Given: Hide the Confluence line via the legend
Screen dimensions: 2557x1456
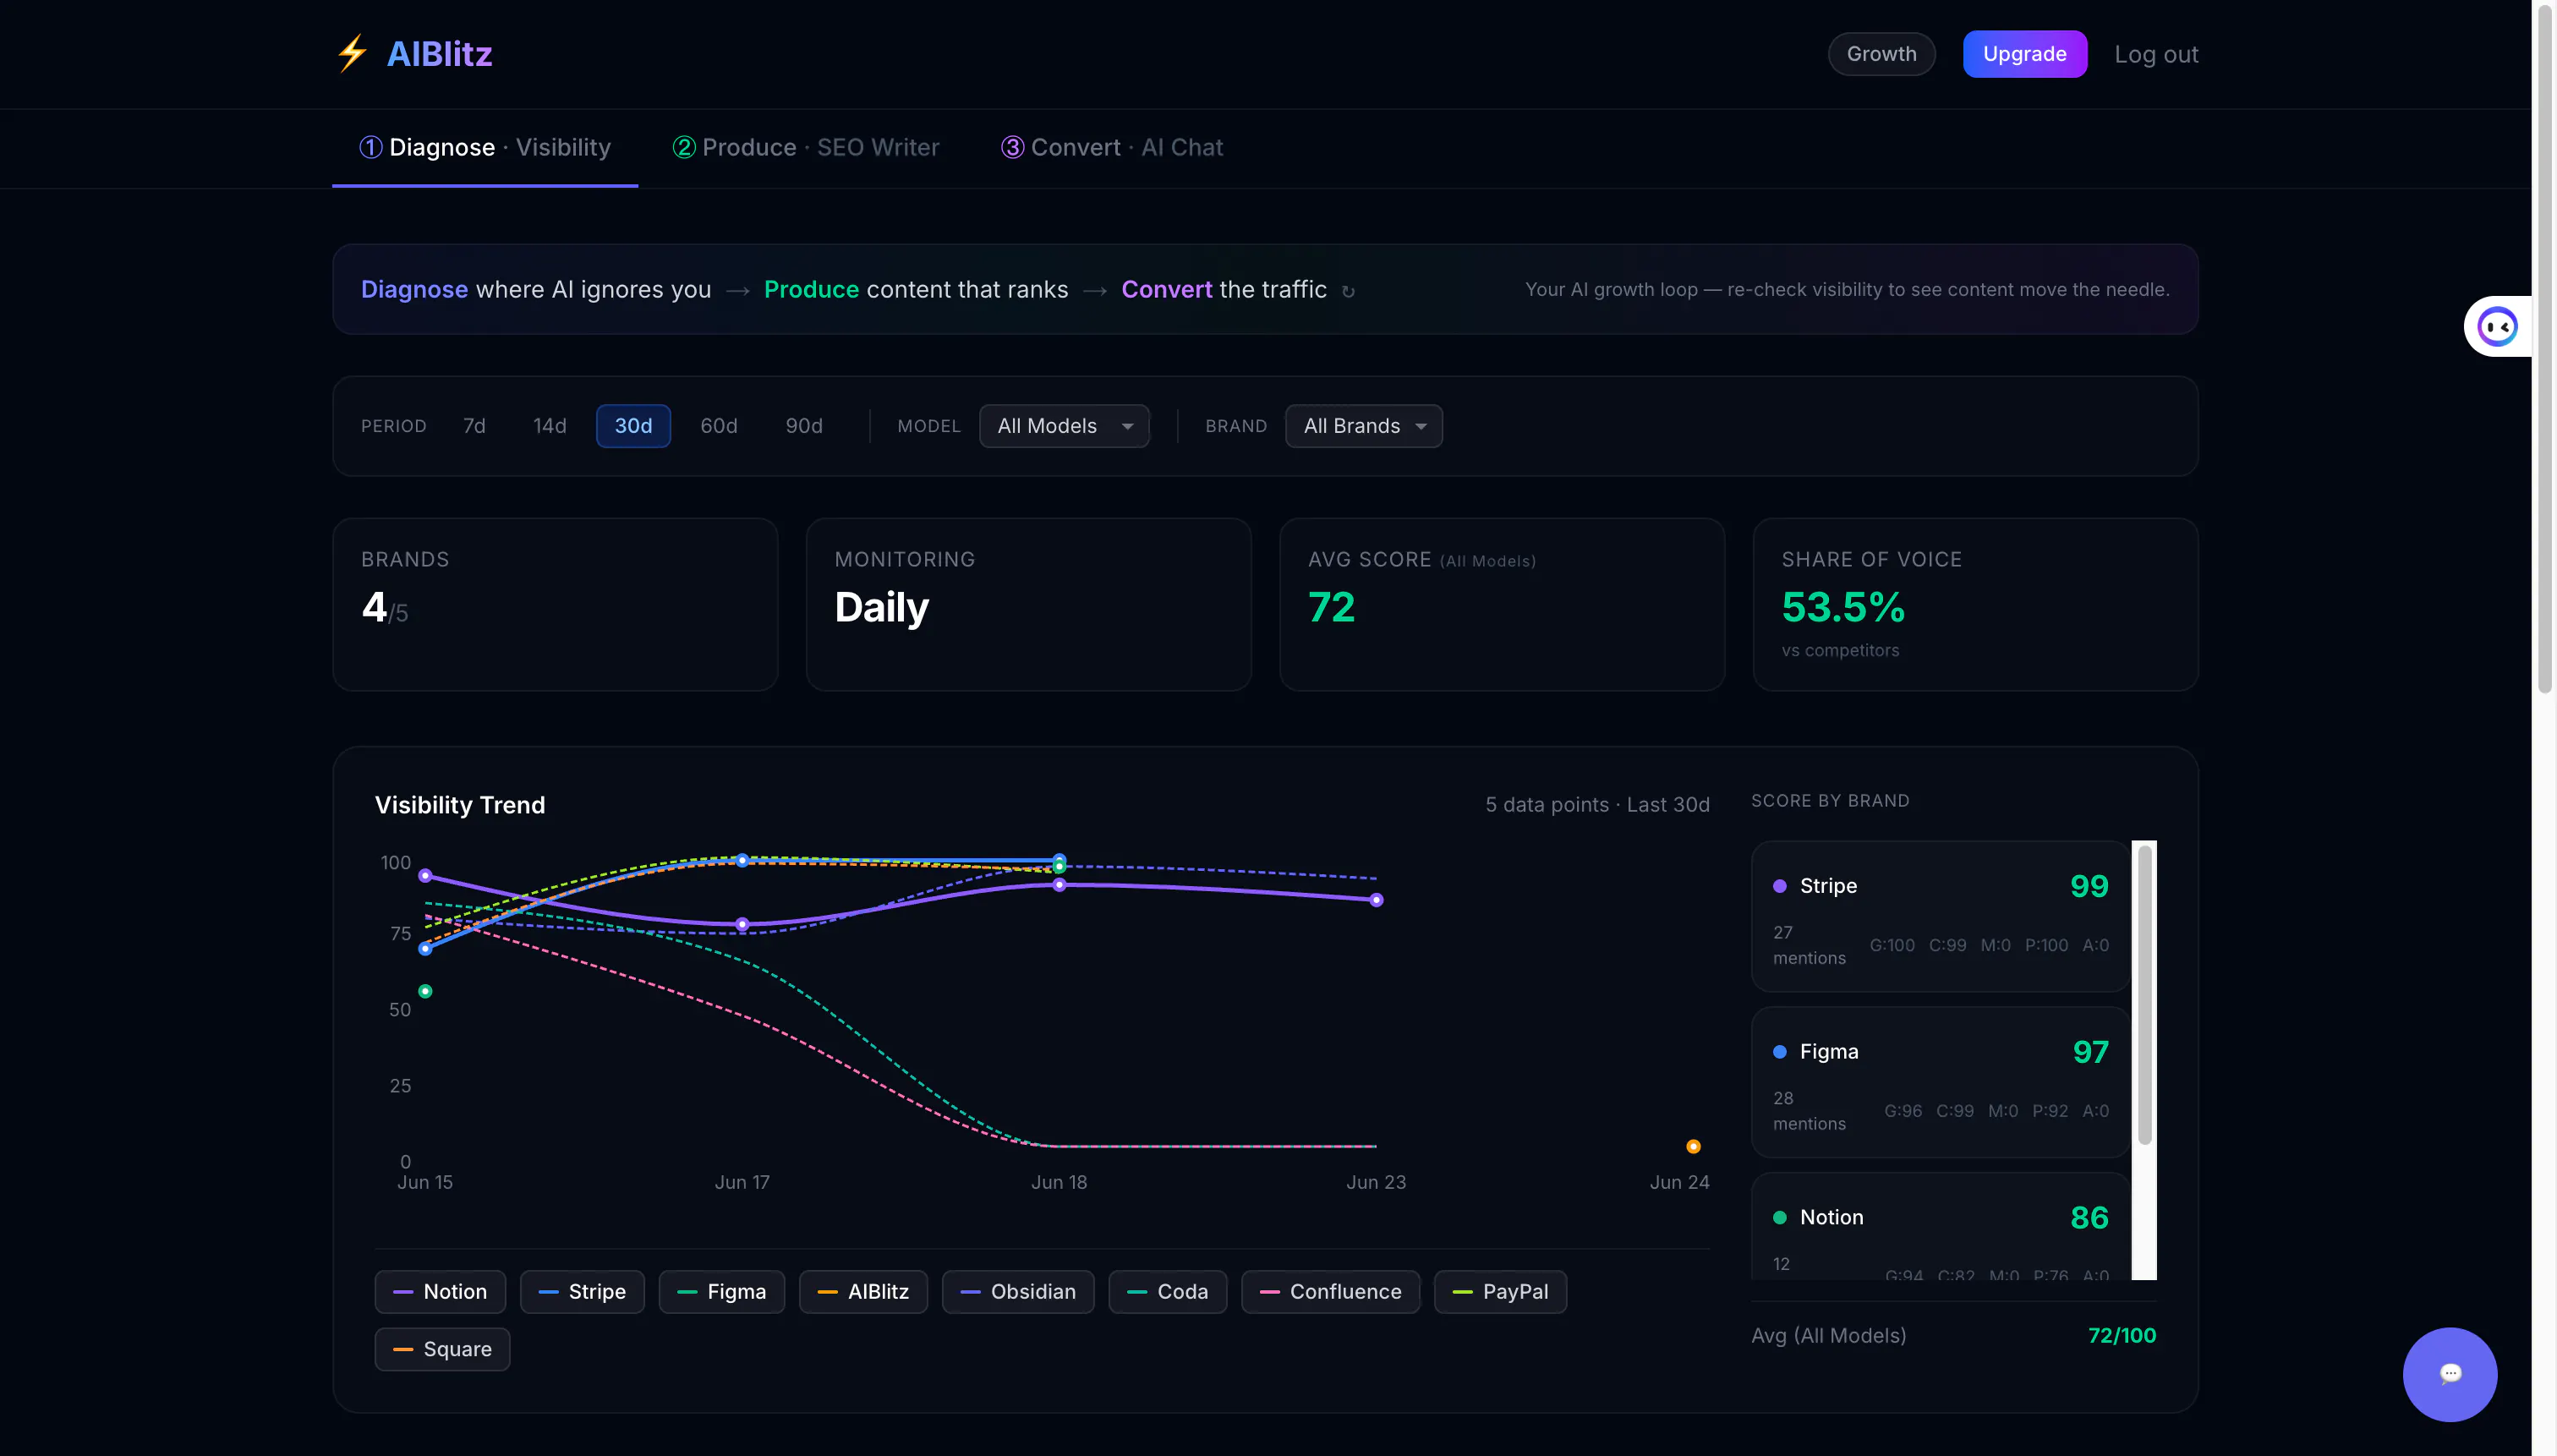Looking at the screenshot, I should [1330, 1291].
